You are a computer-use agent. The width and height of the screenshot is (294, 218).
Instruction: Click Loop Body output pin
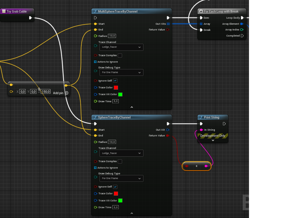242,18
